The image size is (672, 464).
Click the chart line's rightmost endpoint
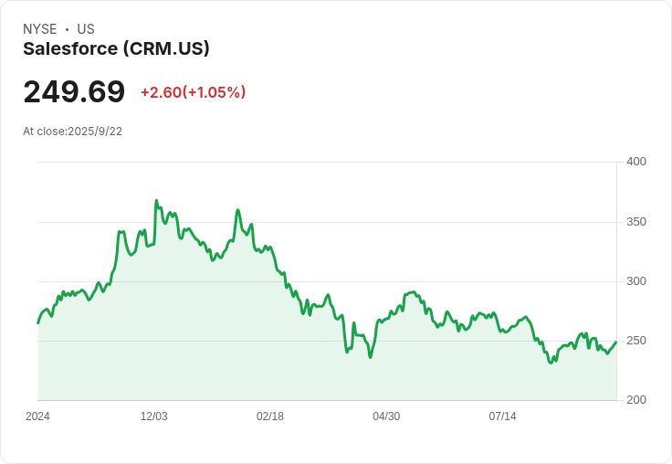pos(616,342)
